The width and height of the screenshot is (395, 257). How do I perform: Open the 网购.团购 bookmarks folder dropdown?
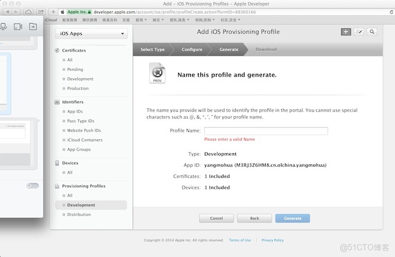[205, 20]
